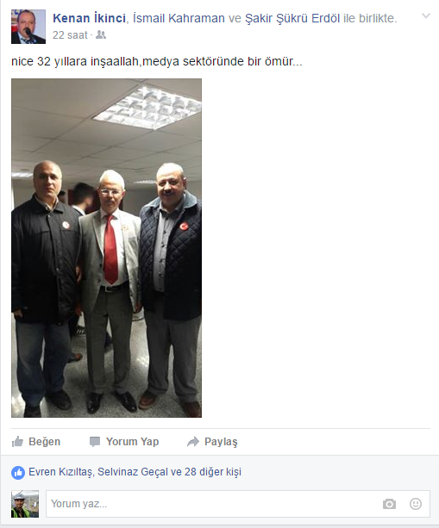Open the photo of three men
Image resolution: width=439 pixels, height=528 pixels.
tap(107, 248)
